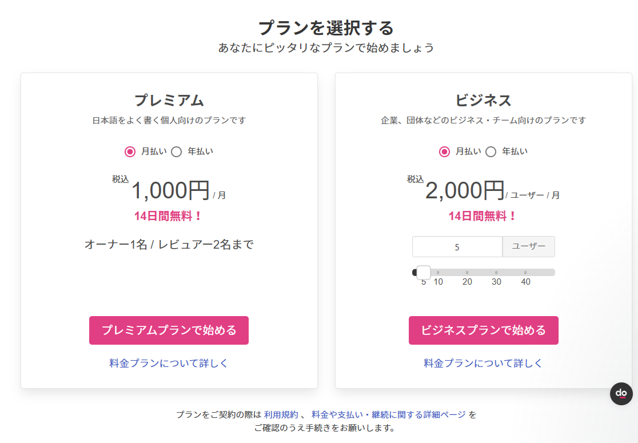Click the Premium (プレミアム) plan heading
Screen dimensions: 638x443
(x=169, y=100)
